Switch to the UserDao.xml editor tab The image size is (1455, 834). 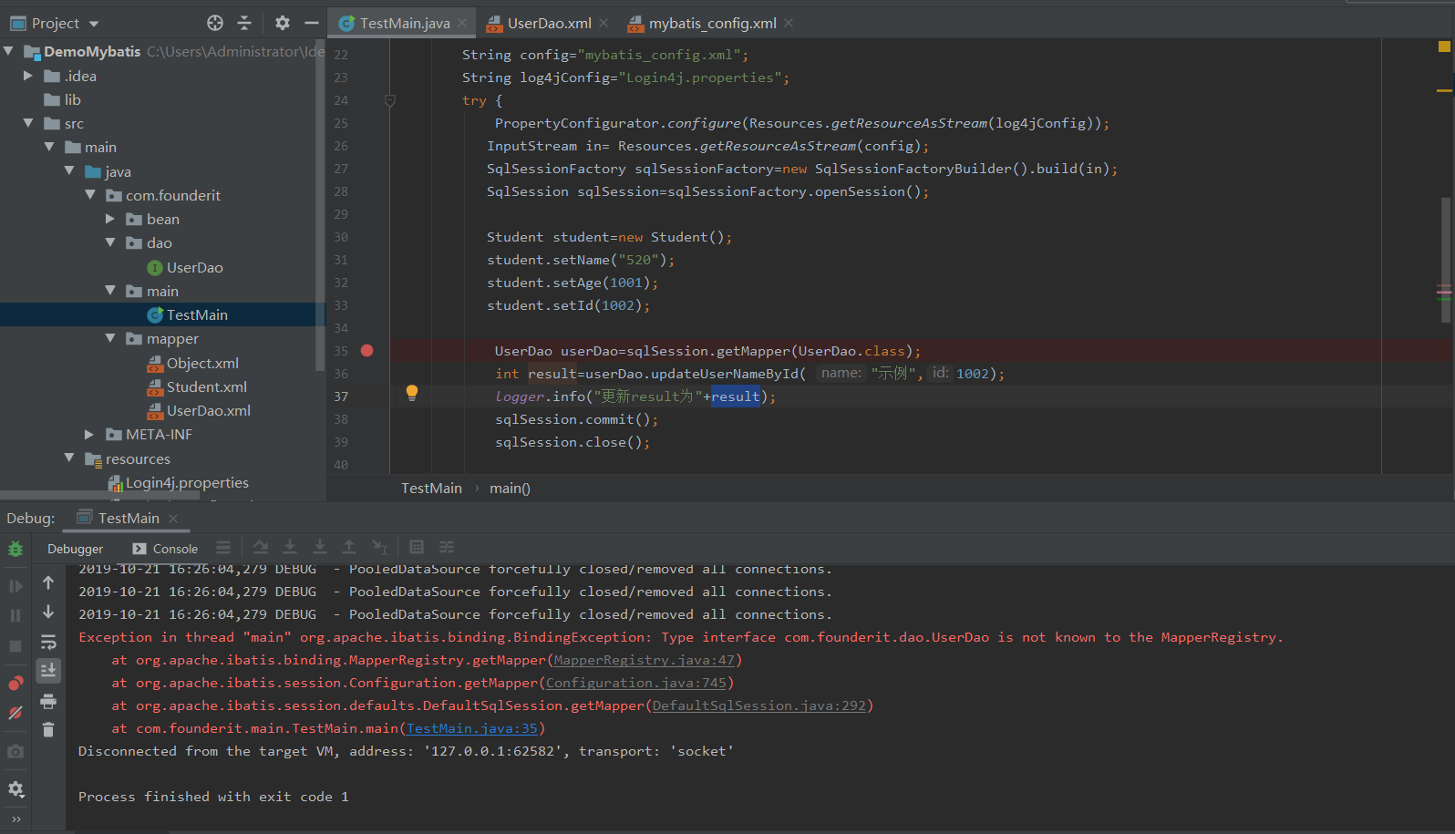548,24
